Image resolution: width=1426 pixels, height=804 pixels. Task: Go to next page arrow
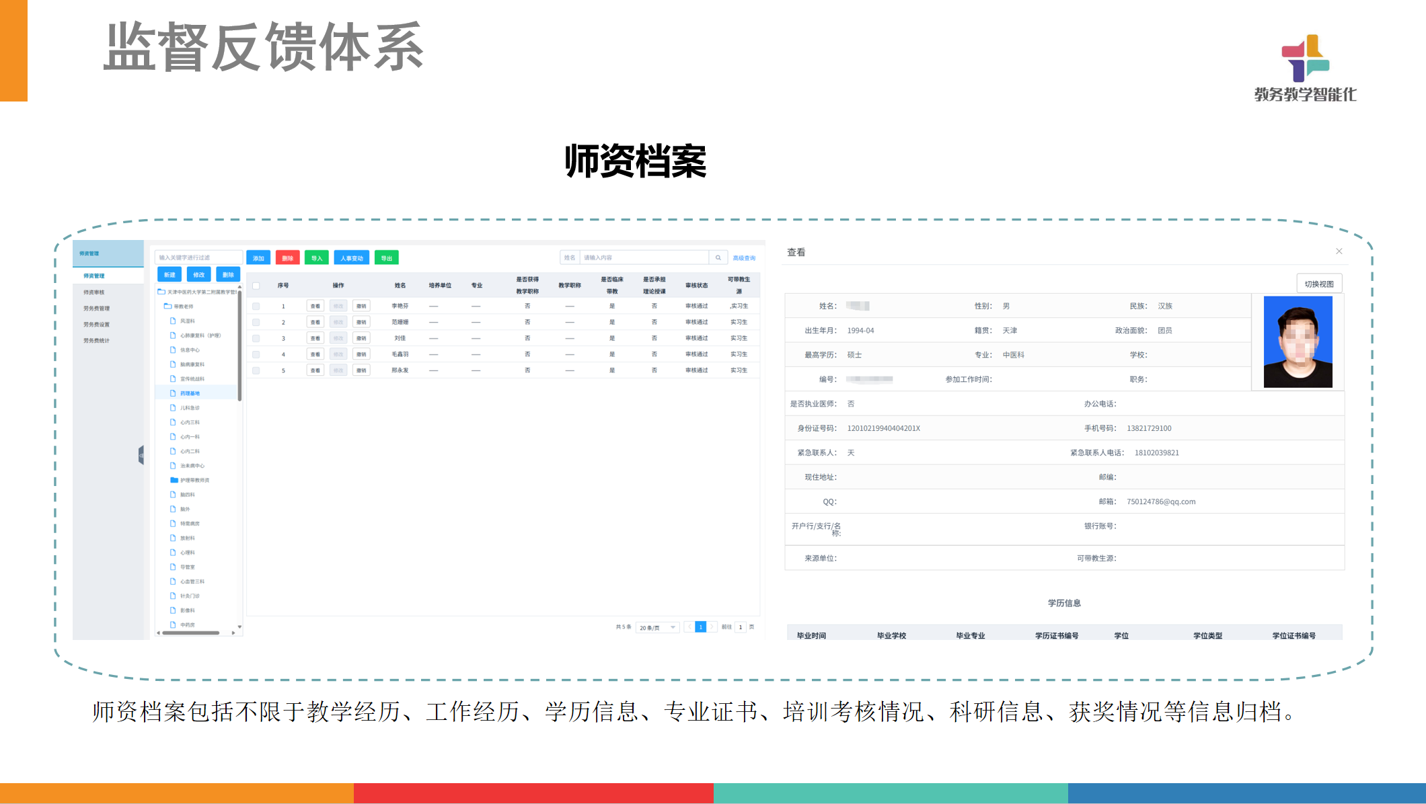click(x=712, y=627)
